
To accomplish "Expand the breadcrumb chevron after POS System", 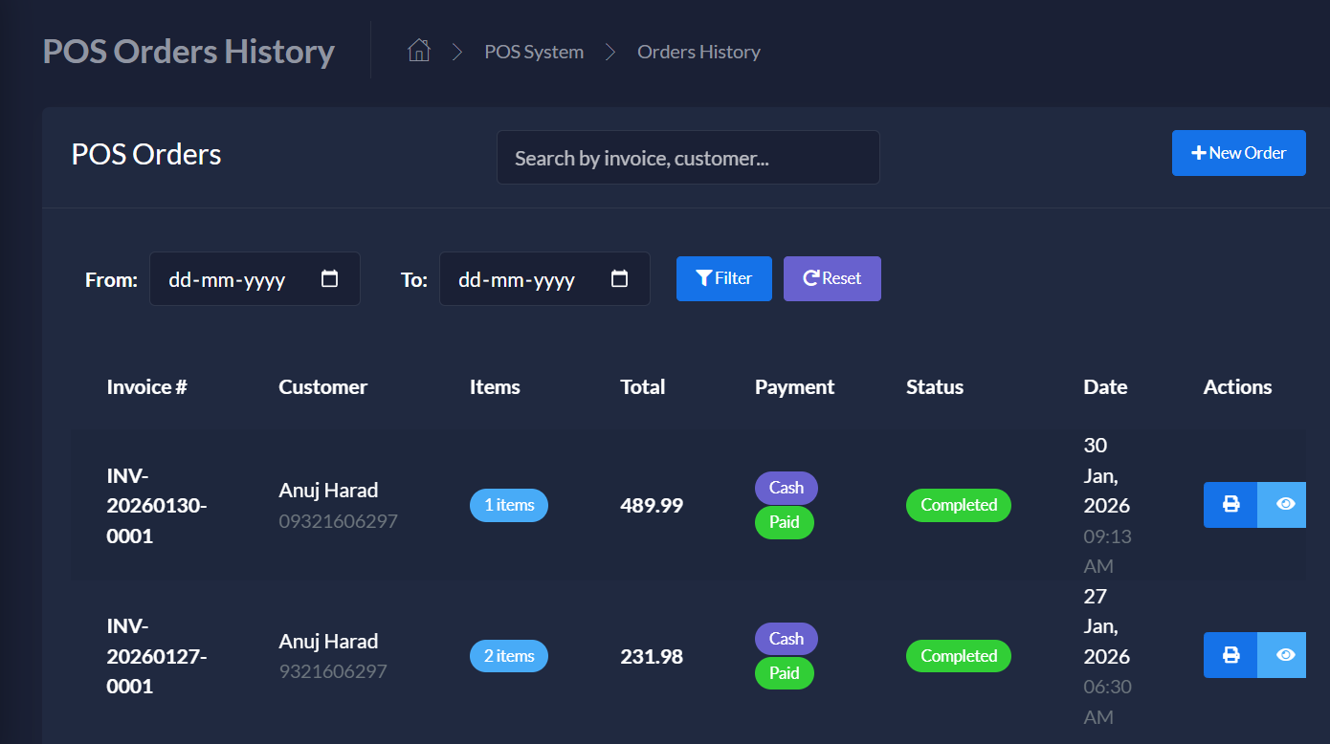I will click(610, 52).
